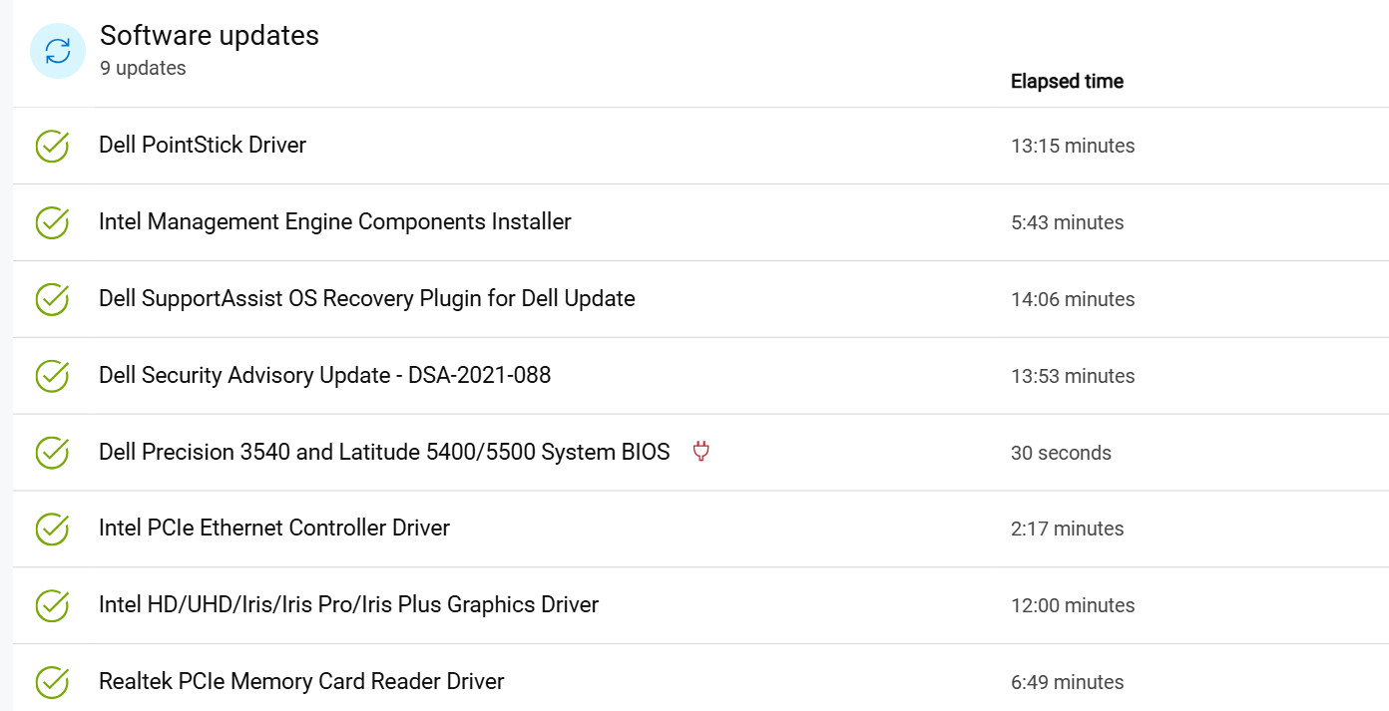Open Dell Security Advisory Update DSA-2021-088
1389x711 pixels.
pos(700,376)
